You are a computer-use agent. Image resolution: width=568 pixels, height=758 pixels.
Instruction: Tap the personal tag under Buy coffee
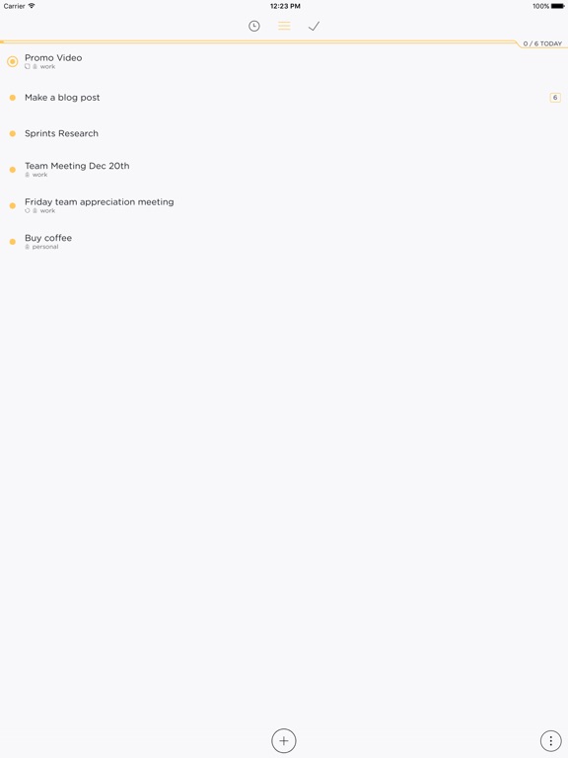tap(45, 247)
